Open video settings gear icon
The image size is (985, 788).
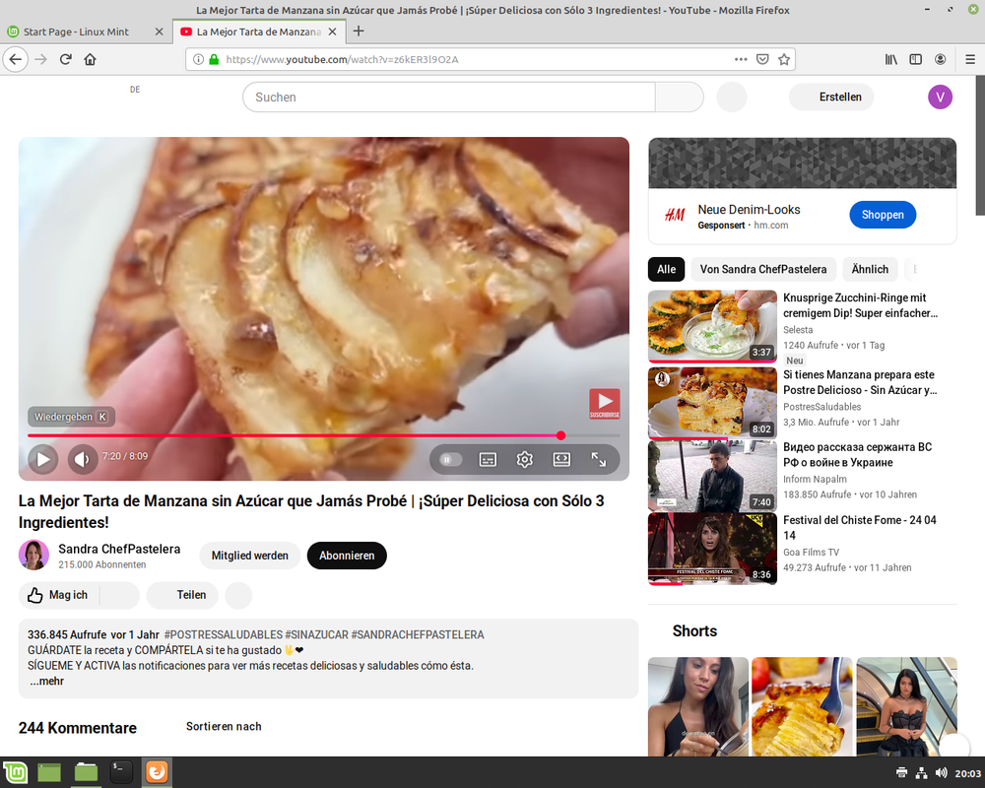(x=525, y=460)
